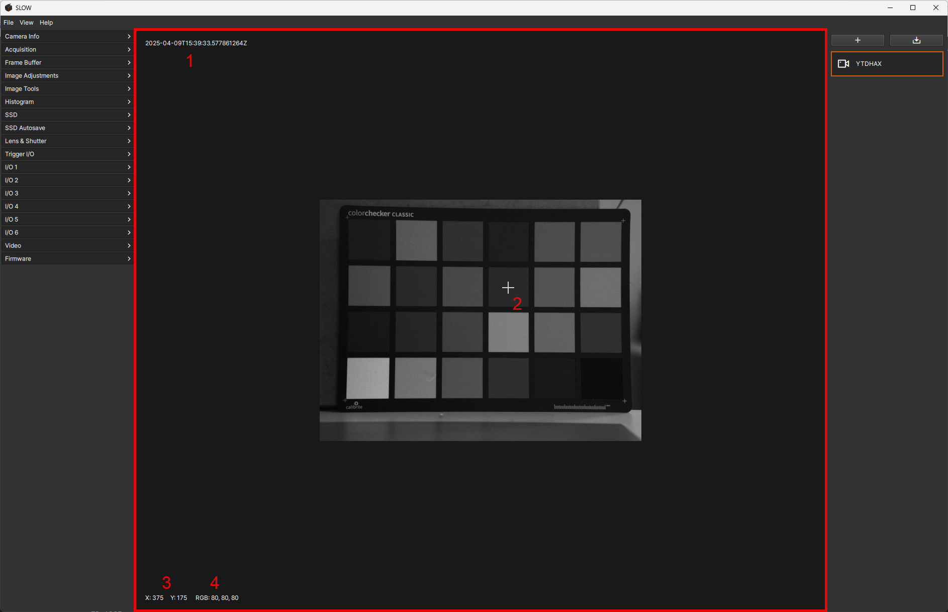Click the crosshair picker on the colorchecker image

508,288
